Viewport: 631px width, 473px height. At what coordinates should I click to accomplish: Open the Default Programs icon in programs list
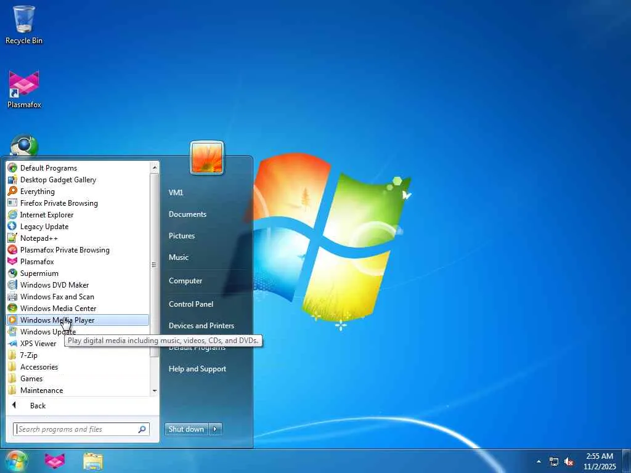[x=12, y=168]
